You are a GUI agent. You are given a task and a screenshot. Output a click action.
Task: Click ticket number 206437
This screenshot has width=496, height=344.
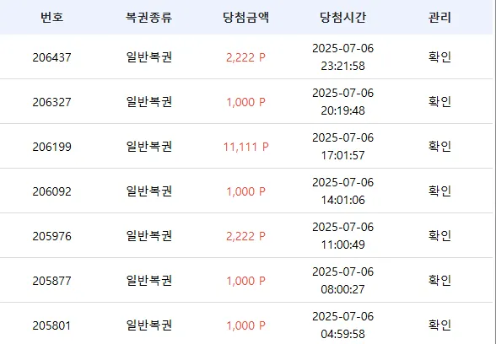52,57
